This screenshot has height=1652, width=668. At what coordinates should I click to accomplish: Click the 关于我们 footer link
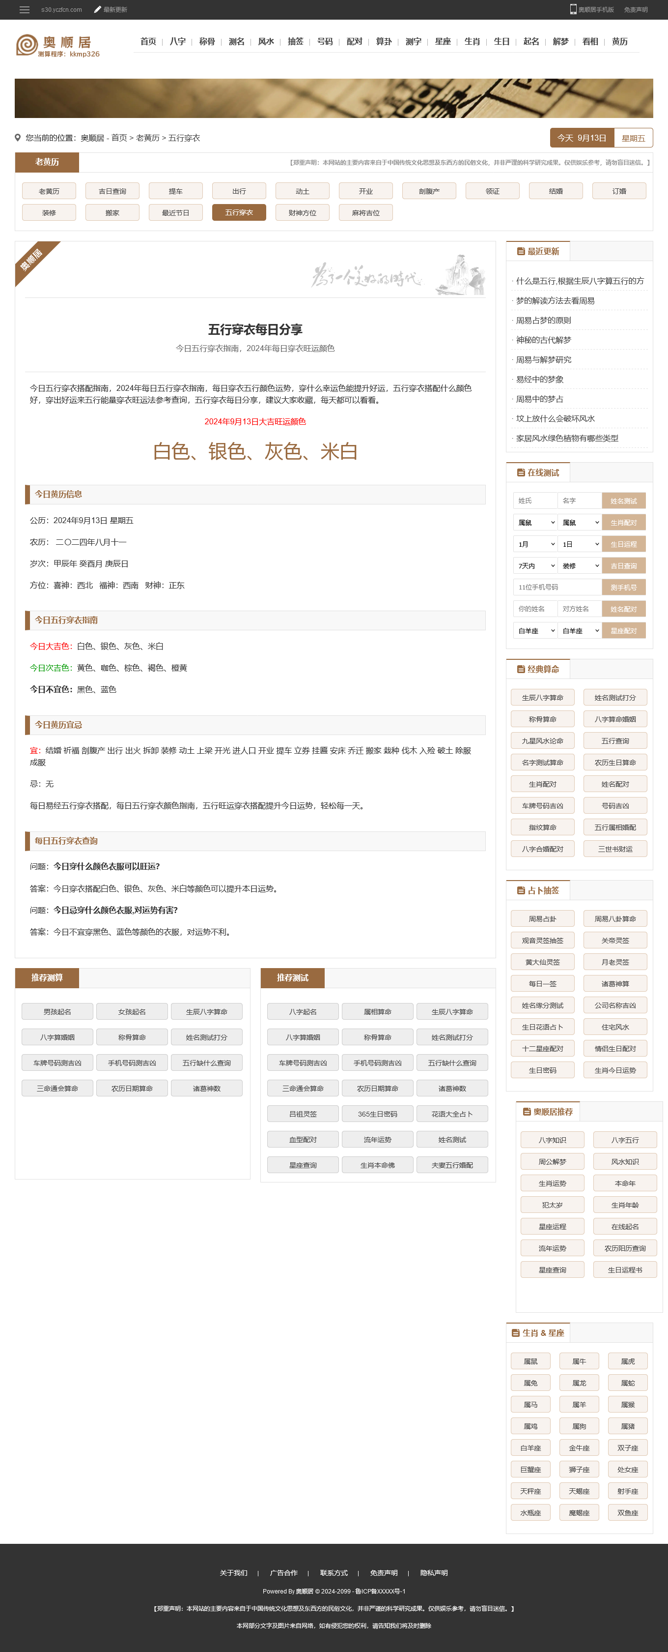(x=233, y=1572)
